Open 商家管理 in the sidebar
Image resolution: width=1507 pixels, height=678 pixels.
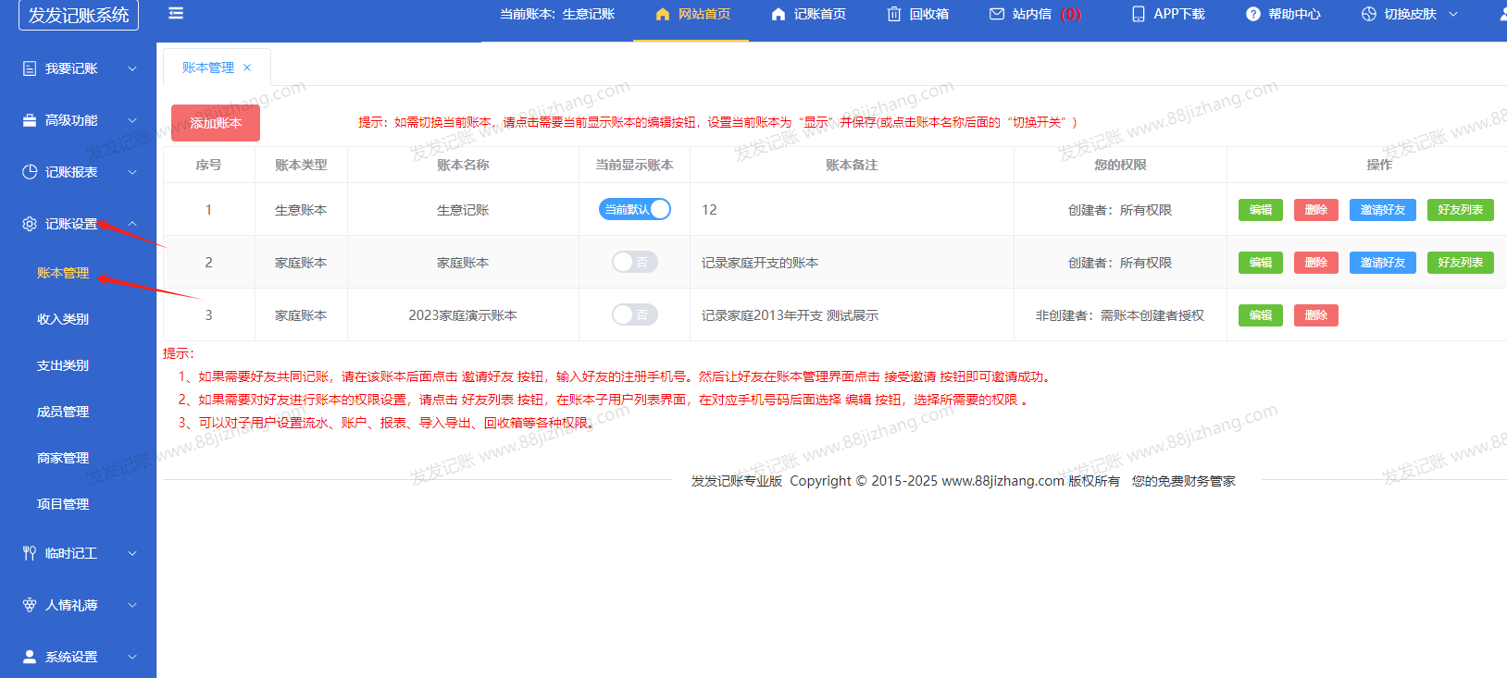click(x=63, y=458)
